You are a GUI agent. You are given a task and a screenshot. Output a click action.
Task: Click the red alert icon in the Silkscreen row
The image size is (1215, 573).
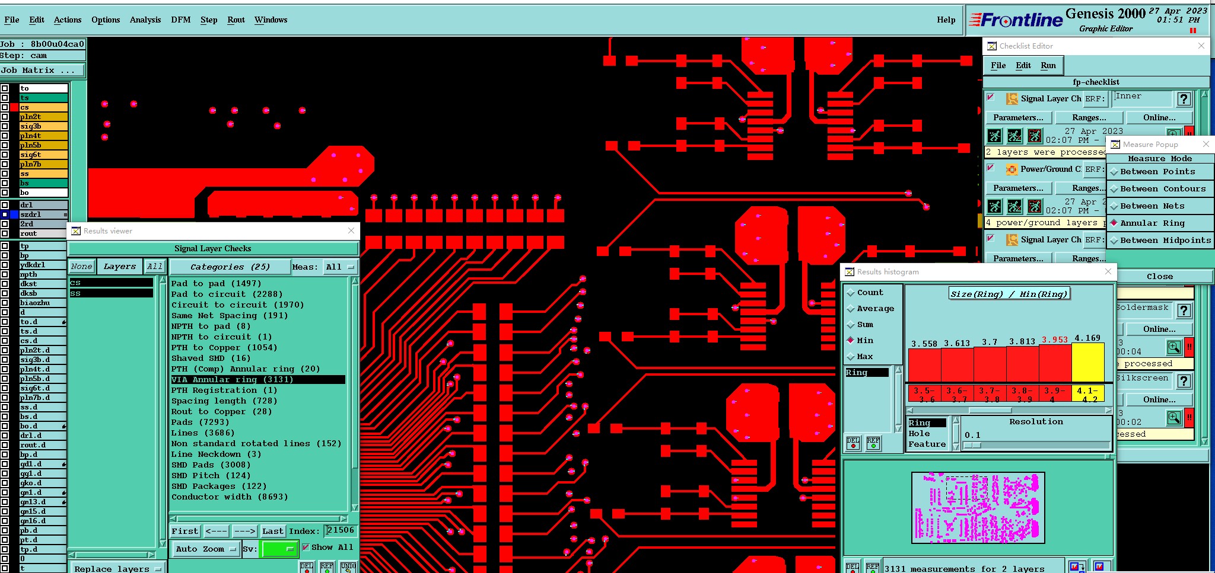1189,418
